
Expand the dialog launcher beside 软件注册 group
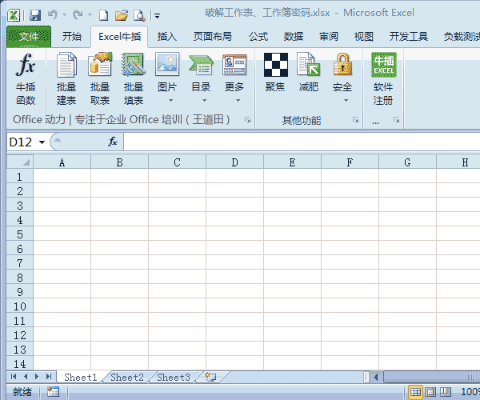point(397,120)
